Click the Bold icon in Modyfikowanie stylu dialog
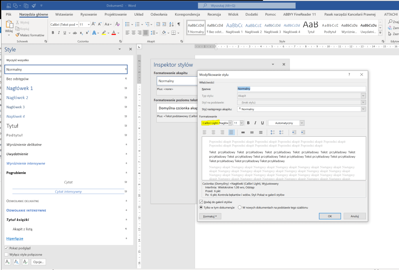399x270 pixels. click(x=248, y=123)
